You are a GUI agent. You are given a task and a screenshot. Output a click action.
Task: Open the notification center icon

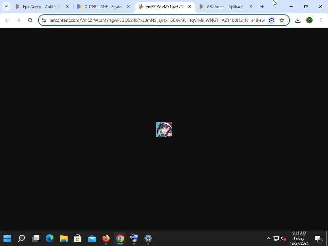318,238
